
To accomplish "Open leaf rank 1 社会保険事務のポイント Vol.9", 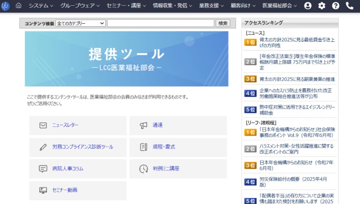I will [x=297, y=132].
